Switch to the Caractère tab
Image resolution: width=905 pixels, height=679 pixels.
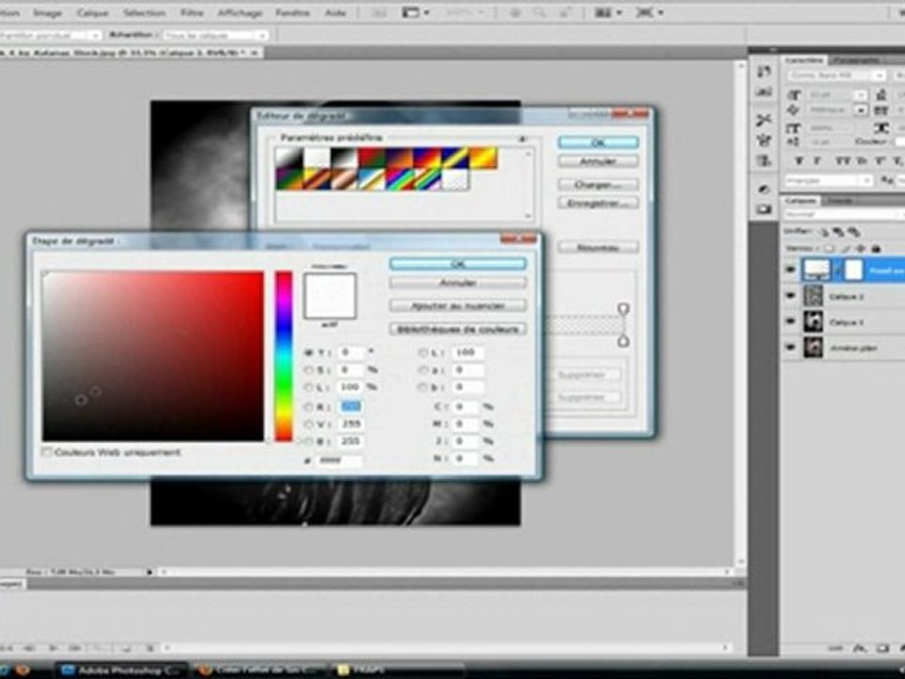point(804,60)
